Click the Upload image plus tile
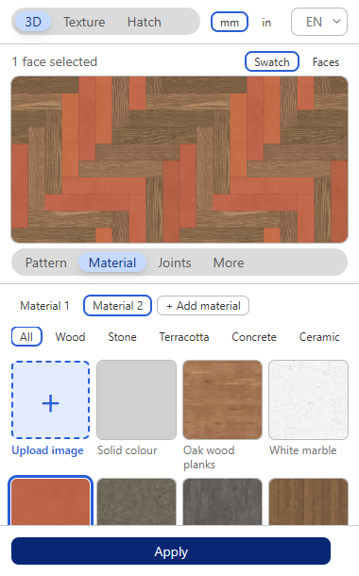This screenshot has width=359, height=576. tap(50, 399)
